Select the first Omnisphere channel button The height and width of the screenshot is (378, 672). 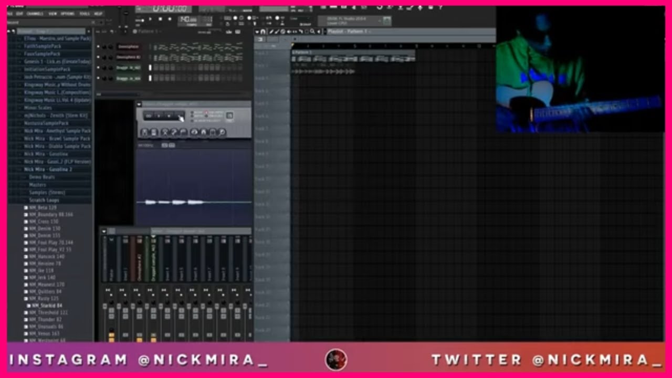coord(129,47)
